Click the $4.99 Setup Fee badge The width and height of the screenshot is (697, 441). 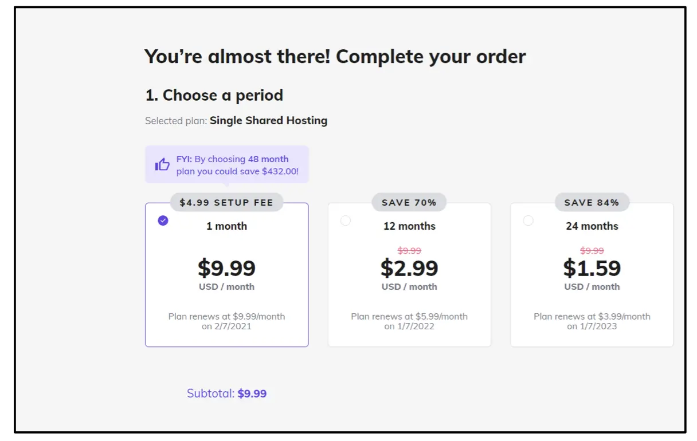pos(226,202)
